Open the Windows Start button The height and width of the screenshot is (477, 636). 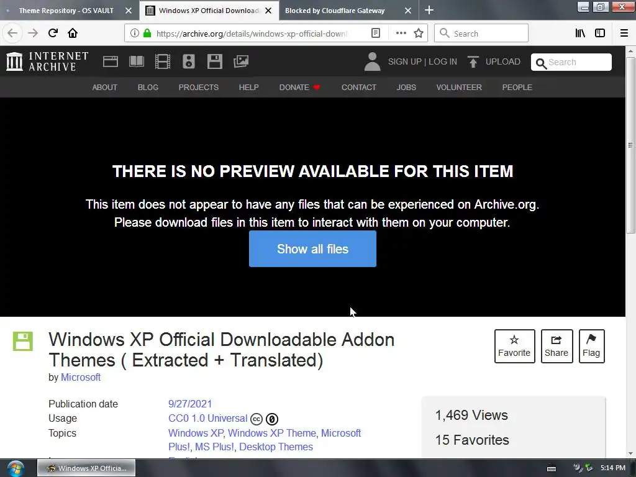click(x=16, y=468)
